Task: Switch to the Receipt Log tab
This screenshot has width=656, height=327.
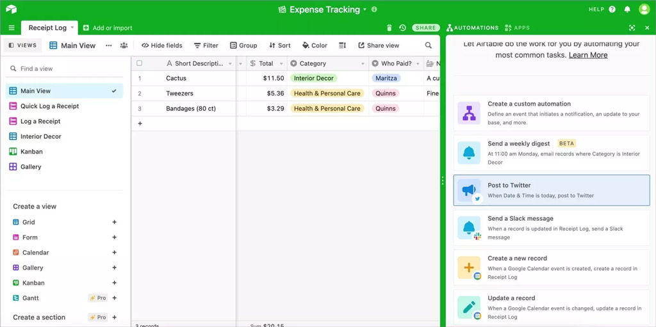Action: coord(47,28)
